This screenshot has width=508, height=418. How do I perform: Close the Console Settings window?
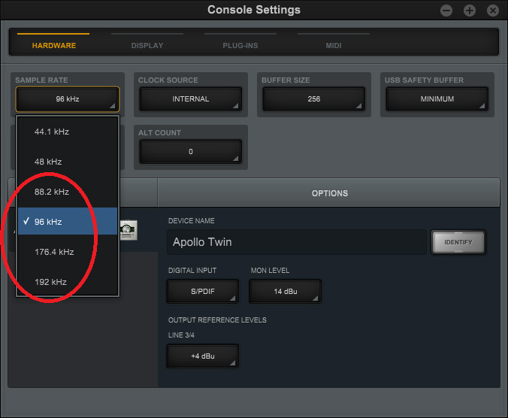point(493,11)
